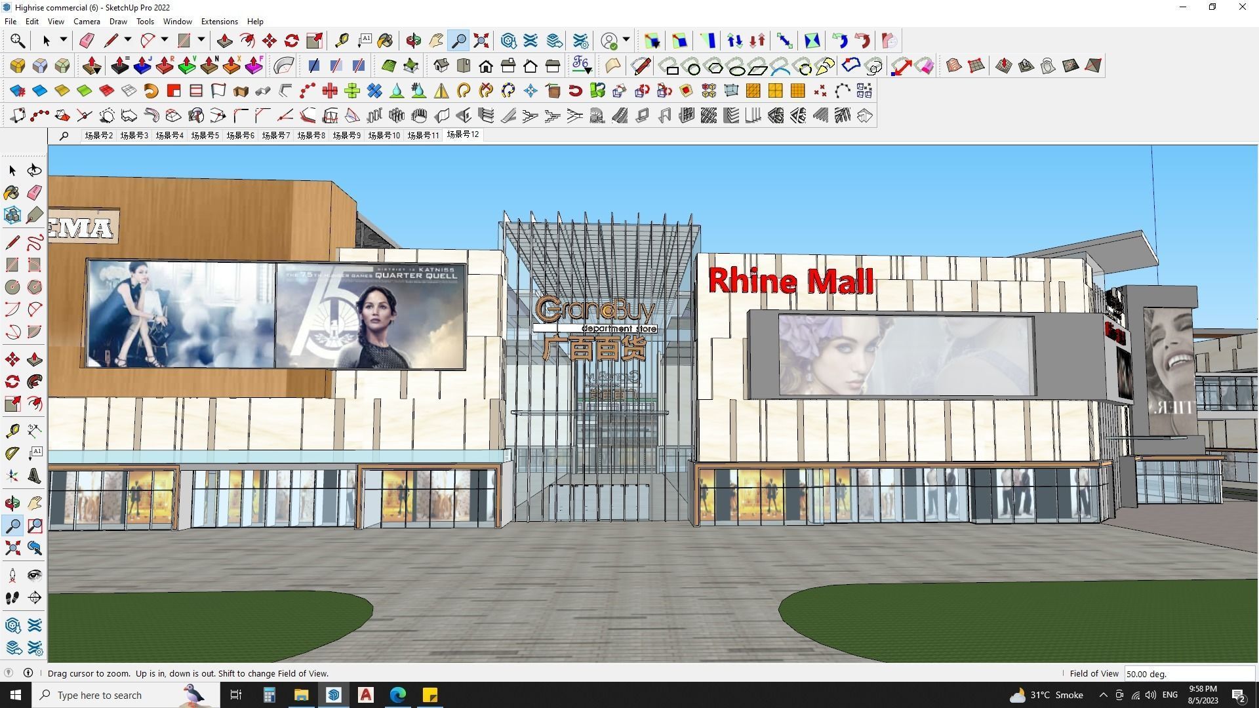Select the Freehand drawing tool

pos(34,243)
